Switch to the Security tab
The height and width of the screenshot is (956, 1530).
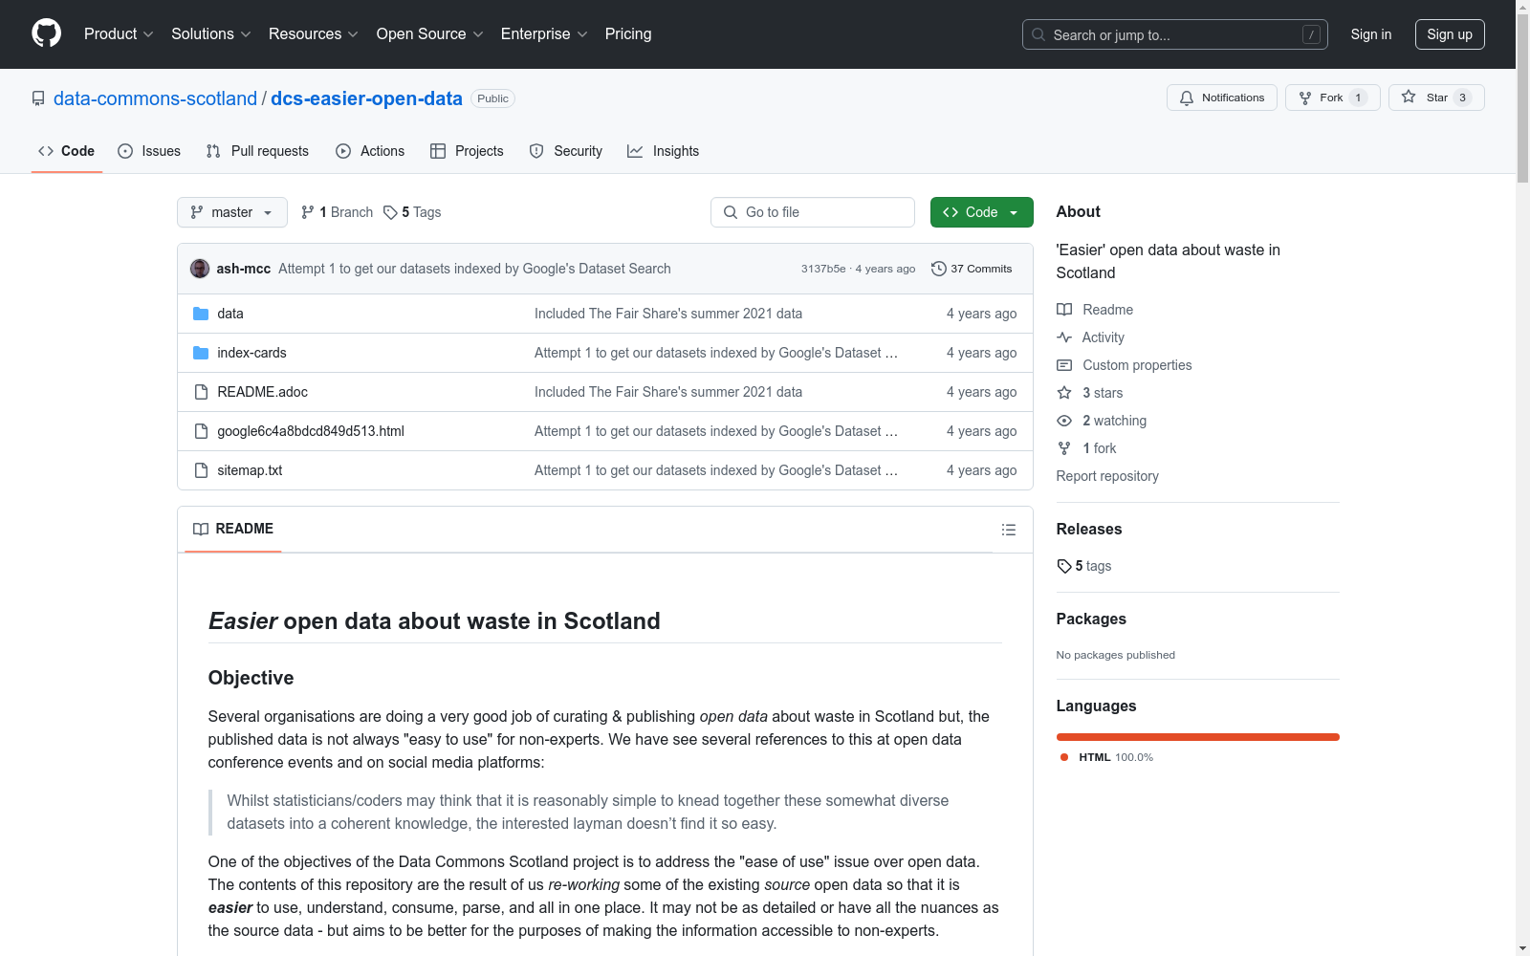point(566,151)
